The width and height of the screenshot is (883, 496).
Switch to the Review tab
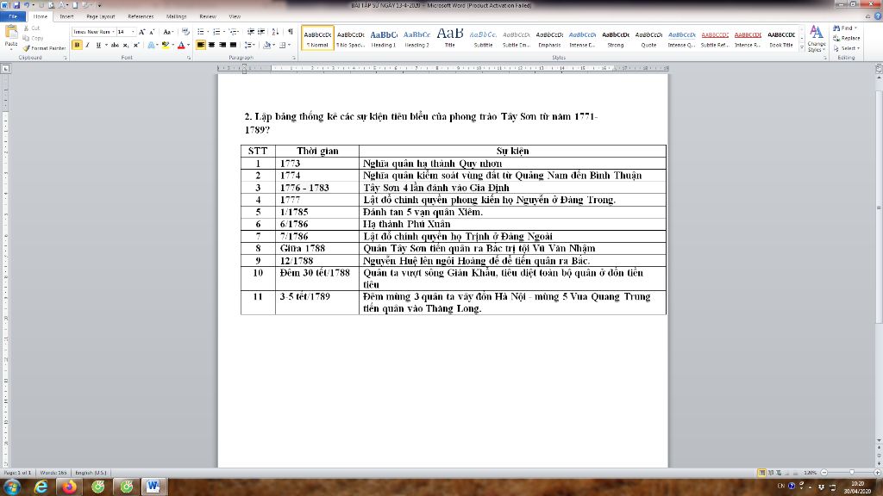(x=208, y=16)
